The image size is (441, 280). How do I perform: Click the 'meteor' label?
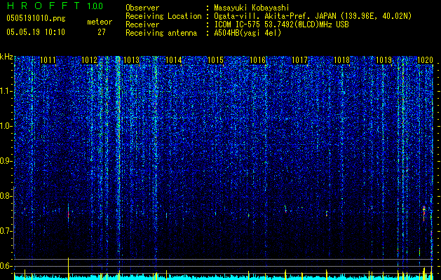[100, 22]
